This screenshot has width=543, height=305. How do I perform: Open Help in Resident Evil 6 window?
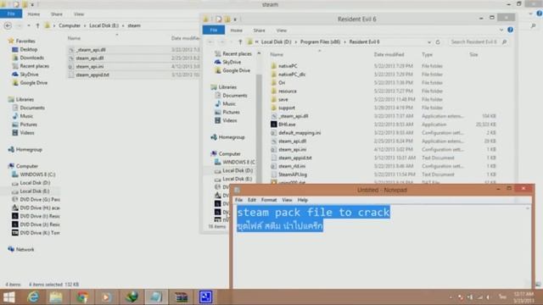(x=510, y=30)
